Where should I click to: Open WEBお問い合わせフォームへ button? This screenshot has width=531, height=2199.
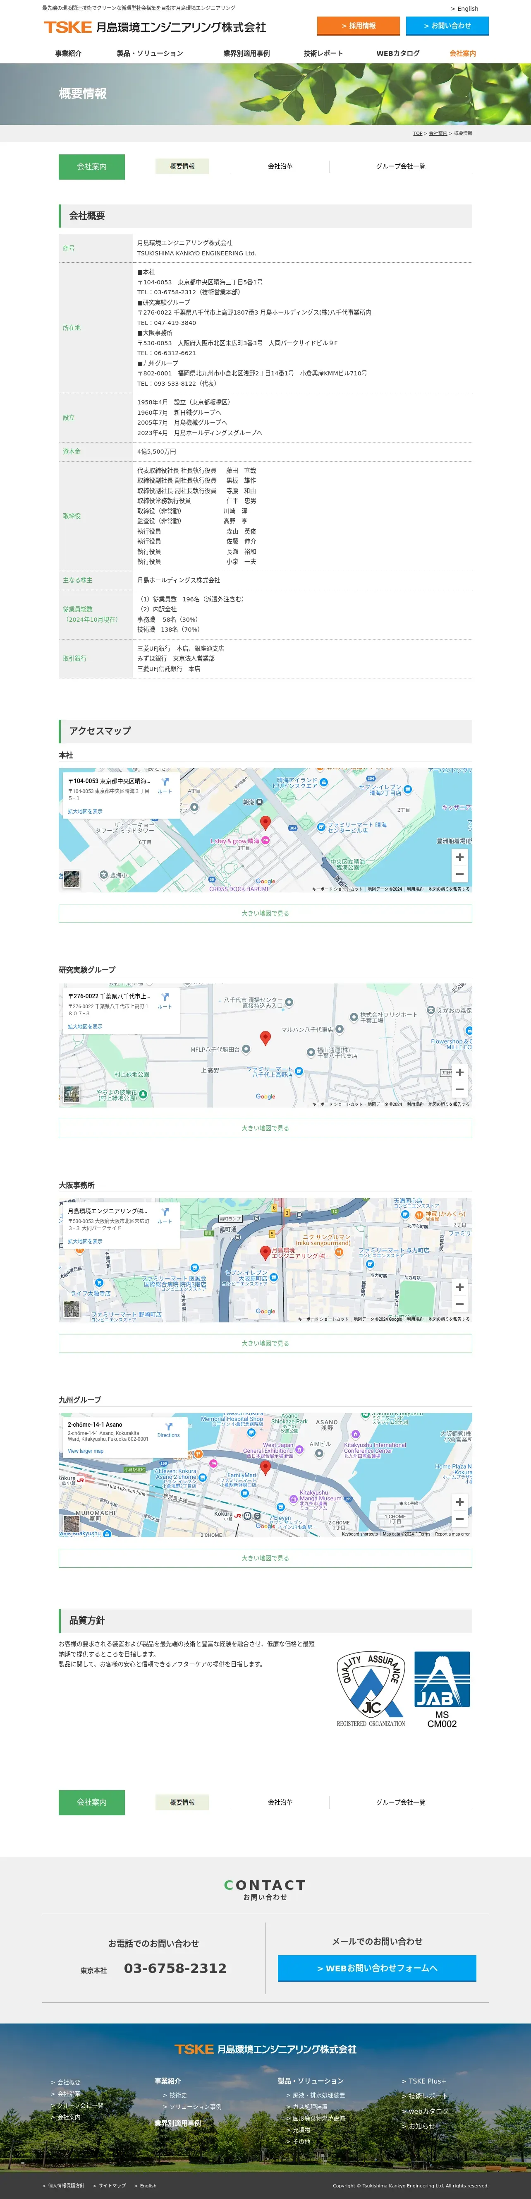pyautogui.click(x=377, y=1968)
